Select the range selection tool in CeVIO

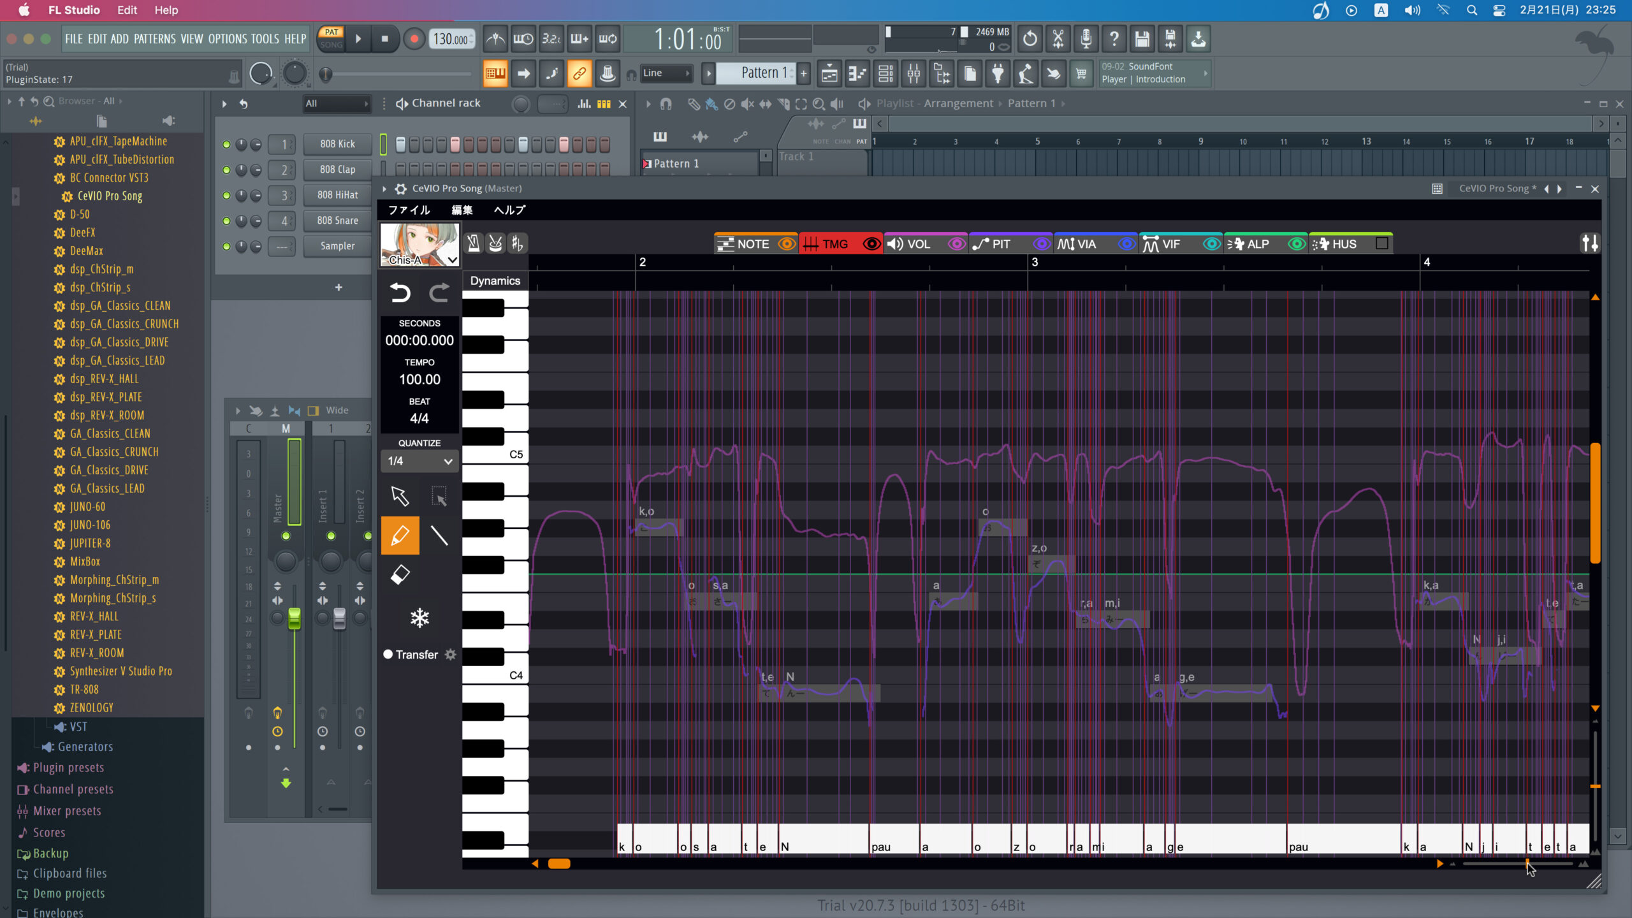click(439, 495)
